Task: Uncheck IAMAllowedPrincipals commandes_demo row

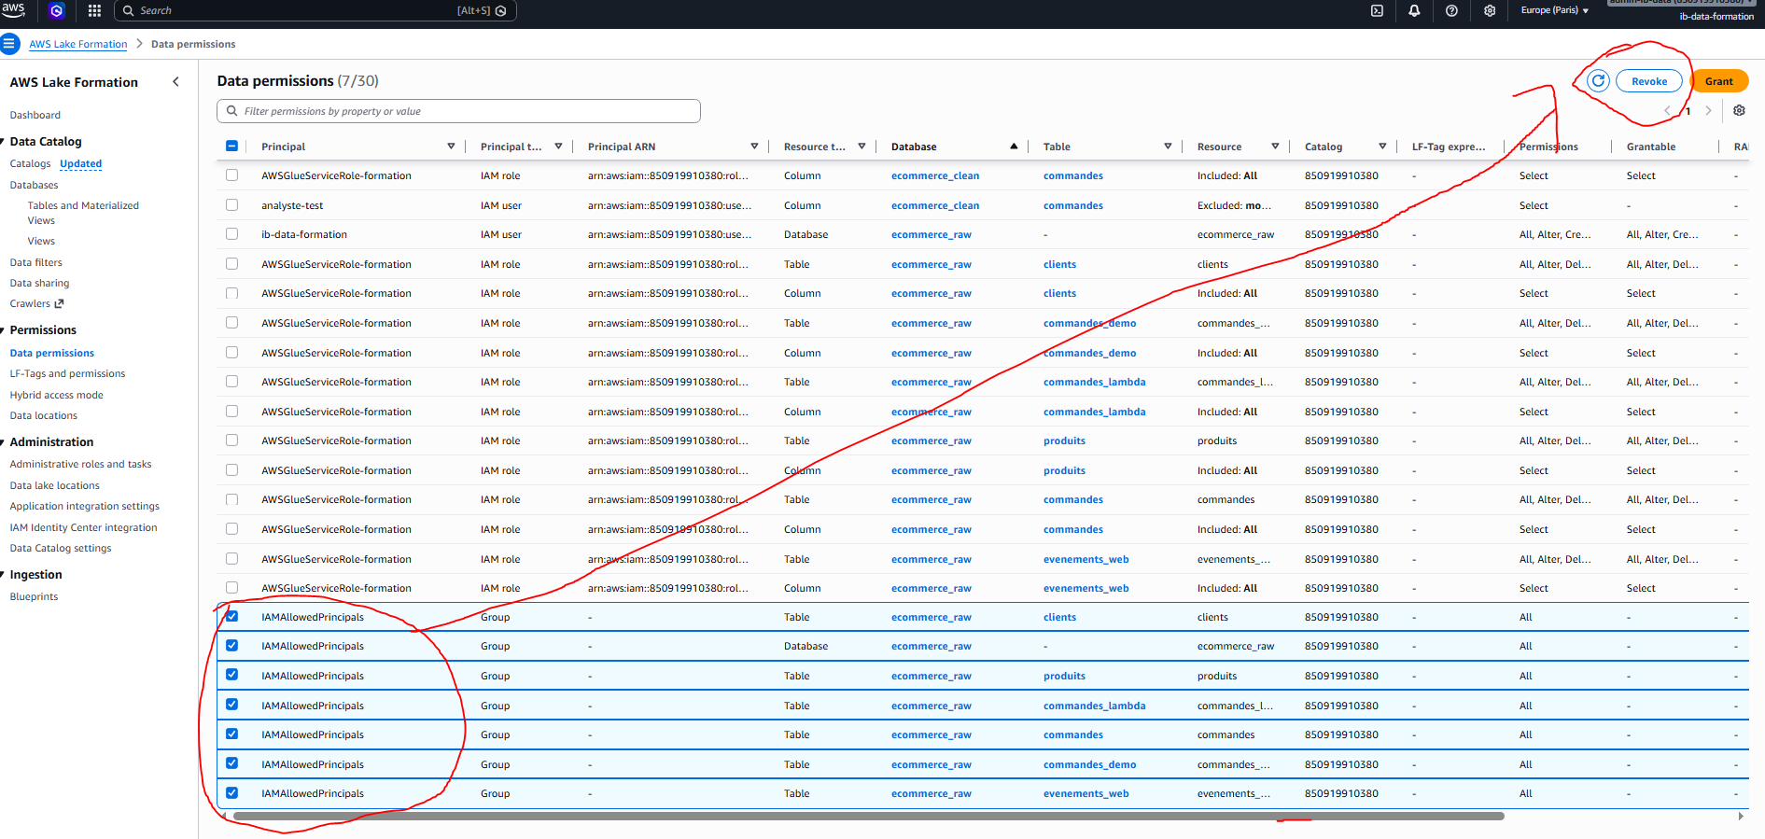Action: tap(231, 763)
